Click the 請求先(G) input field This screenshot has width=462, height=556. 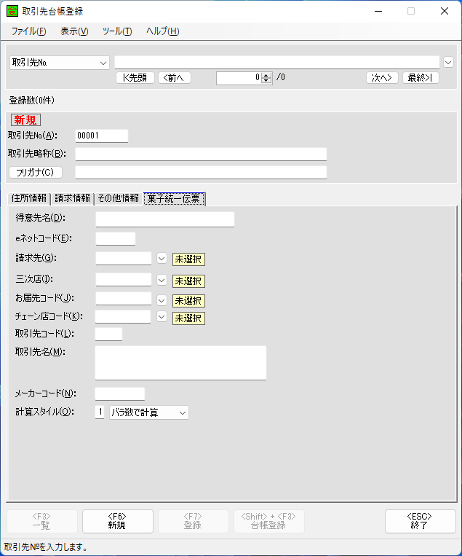click(124, 259)
